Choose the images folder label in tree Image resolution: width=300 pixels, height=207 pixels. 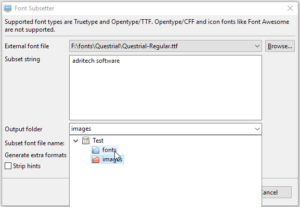tap(112, 159)
